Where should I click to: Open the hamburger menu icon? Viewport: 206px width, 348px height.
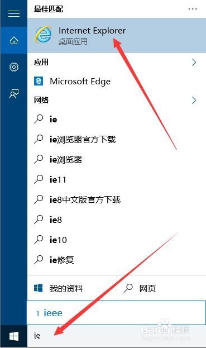14,14
